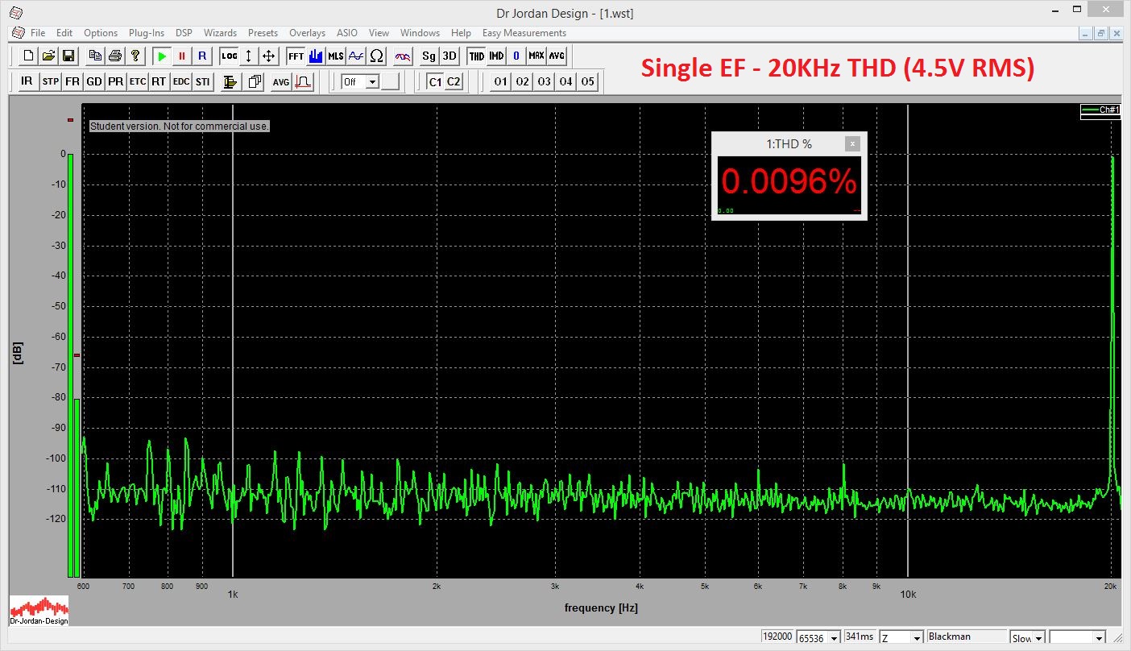
Task: Create a new file with the blank-page icon
Action: point(29,56)
